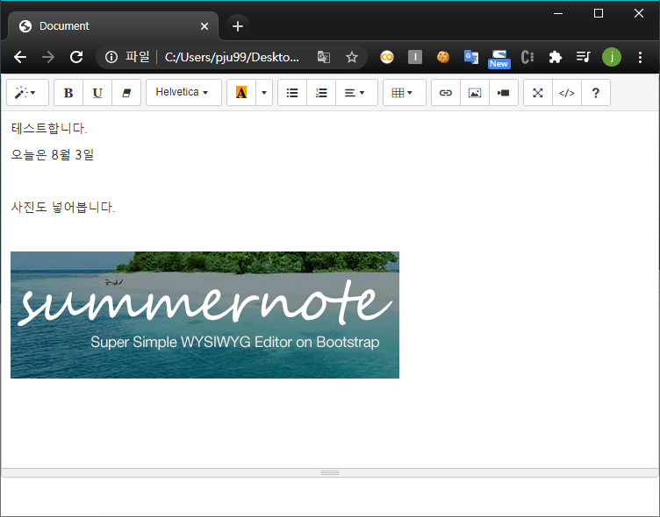Open the Extensions puzzle menu
Image resolution: width=660 pixels, height=517 pixels.
556,57
